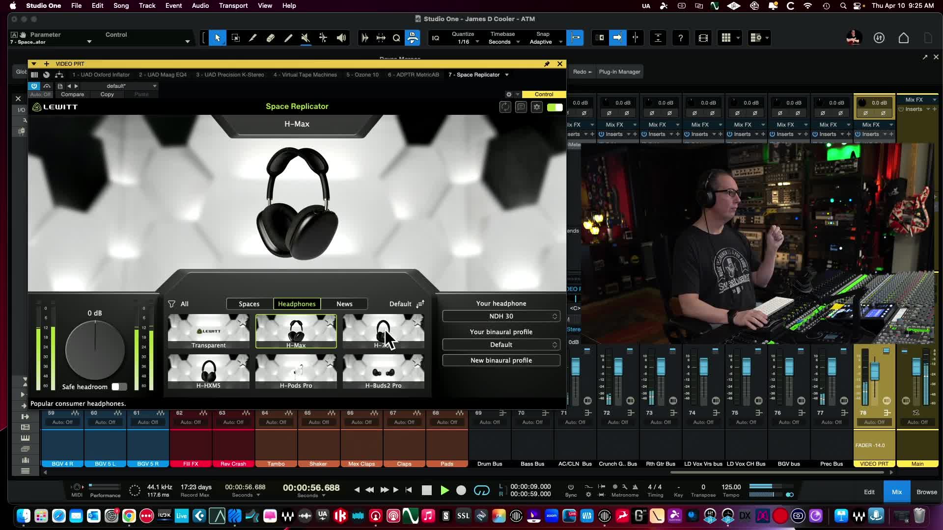Viewport: 943px width, 530px height.
Task: Select the Range tool
Action: coord(235,38)
